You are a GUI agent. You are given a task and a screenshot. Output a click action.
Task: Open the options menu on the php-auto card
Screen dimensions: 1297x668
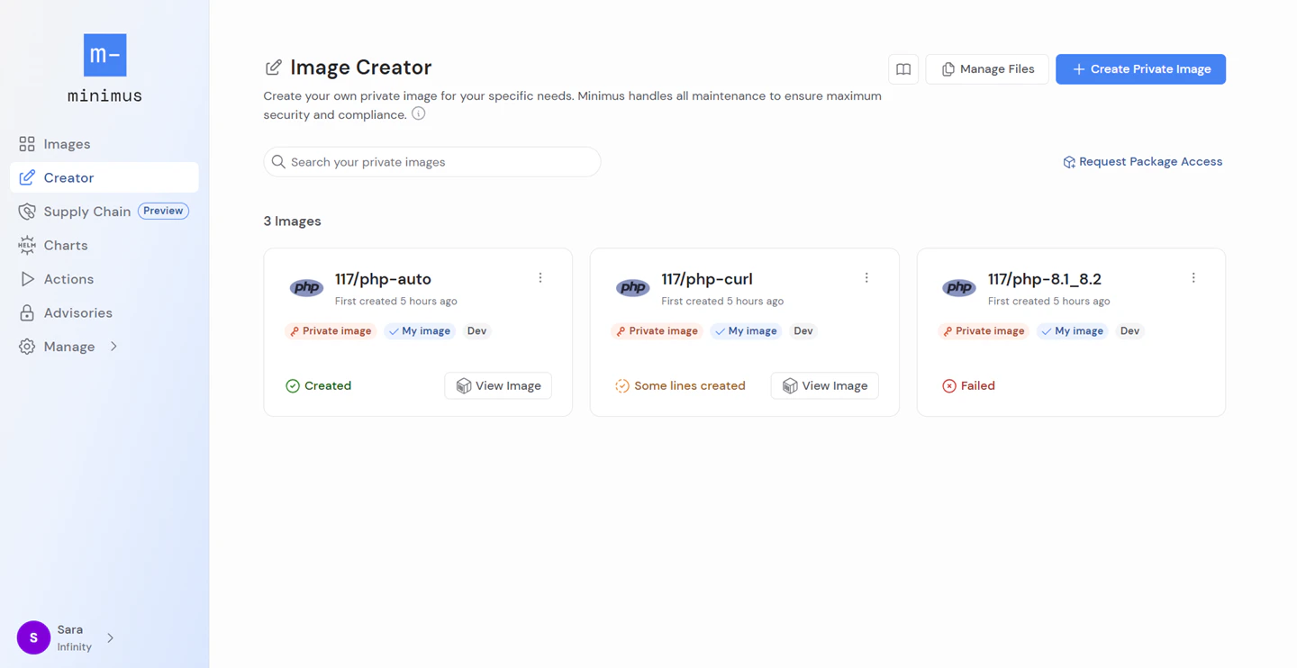point(540,277)
